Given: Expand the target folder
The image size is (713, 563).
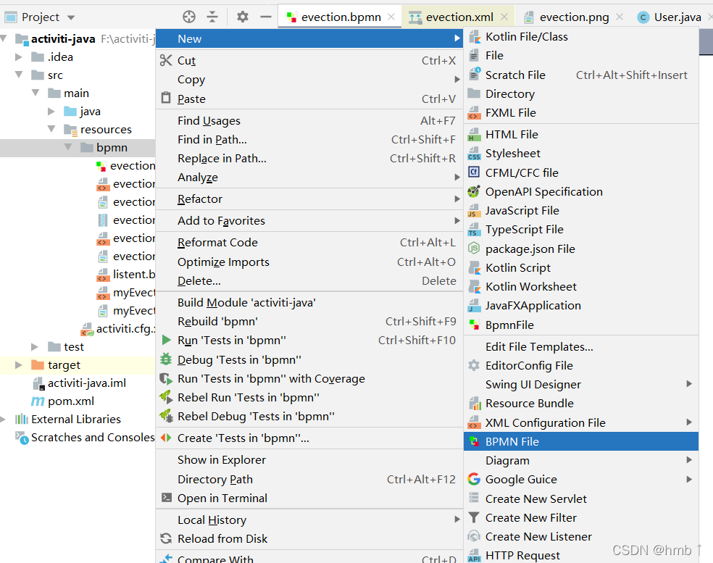Looking at the screenshot, I should (x=19, y=364).
